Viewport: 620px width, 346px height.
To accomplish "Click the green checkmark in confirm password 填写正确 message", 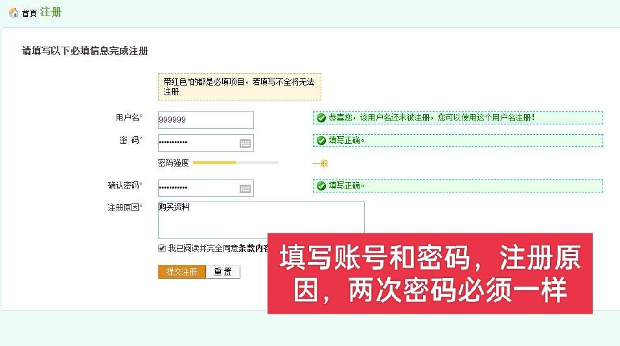I will click(321, 186).
